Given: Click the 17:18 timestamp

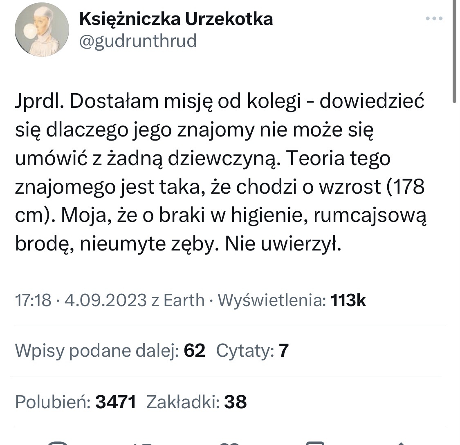Looking at the screenshot, I should click(x=33, y=300).
